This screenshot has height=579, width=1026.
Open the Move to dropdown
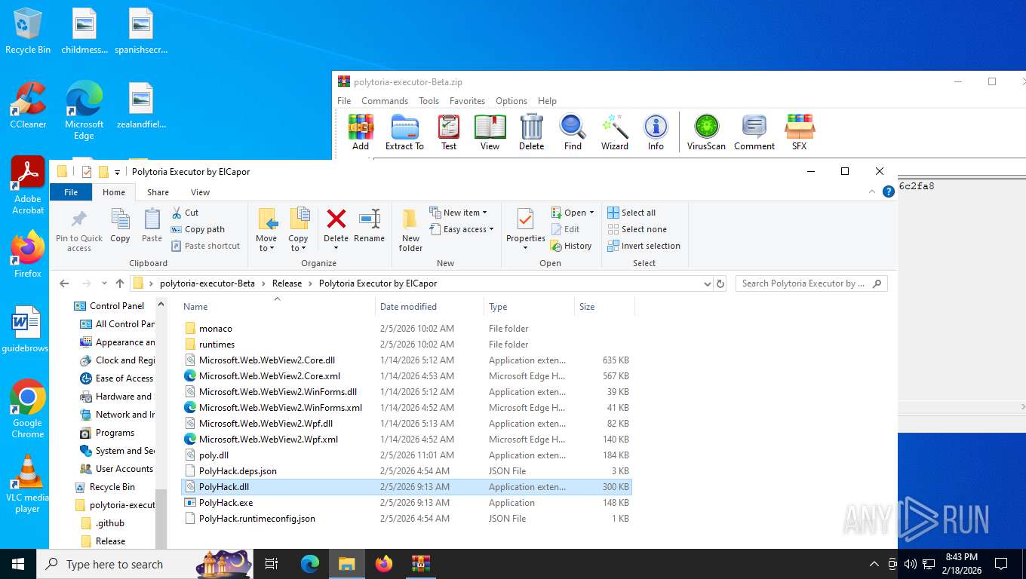[266, 230]
